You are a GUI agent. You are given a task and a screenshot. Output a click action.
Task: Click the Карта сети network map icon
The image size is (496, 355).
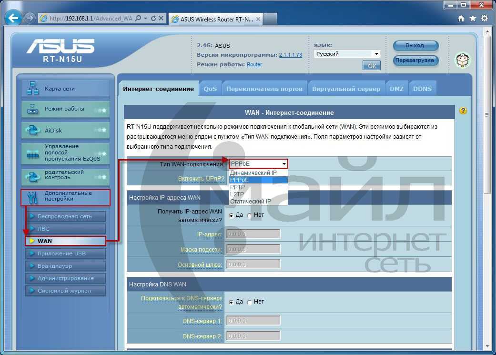click(33, 89)
